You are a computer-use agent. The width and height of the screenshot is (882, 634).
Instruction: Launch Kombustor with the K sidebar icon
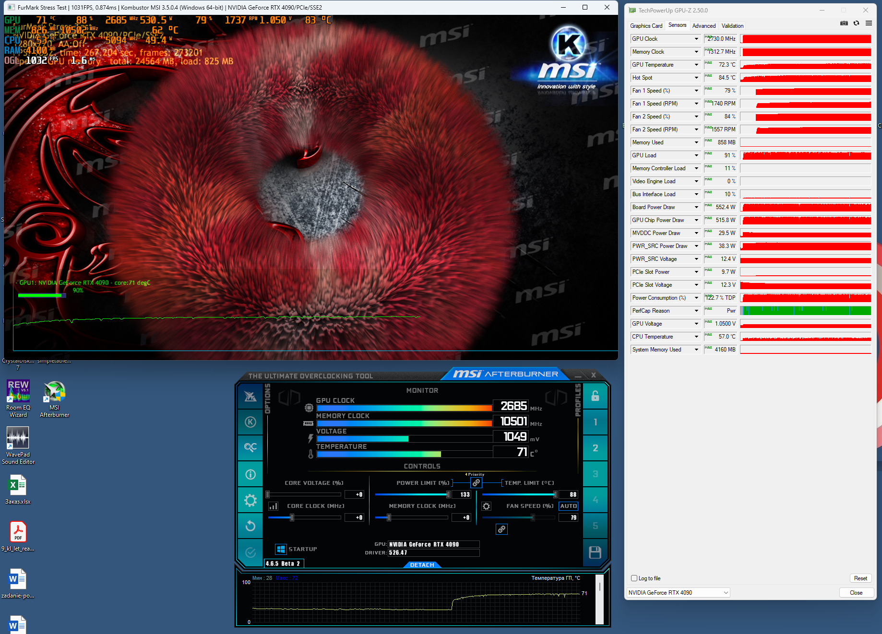[x=250, y=422]
